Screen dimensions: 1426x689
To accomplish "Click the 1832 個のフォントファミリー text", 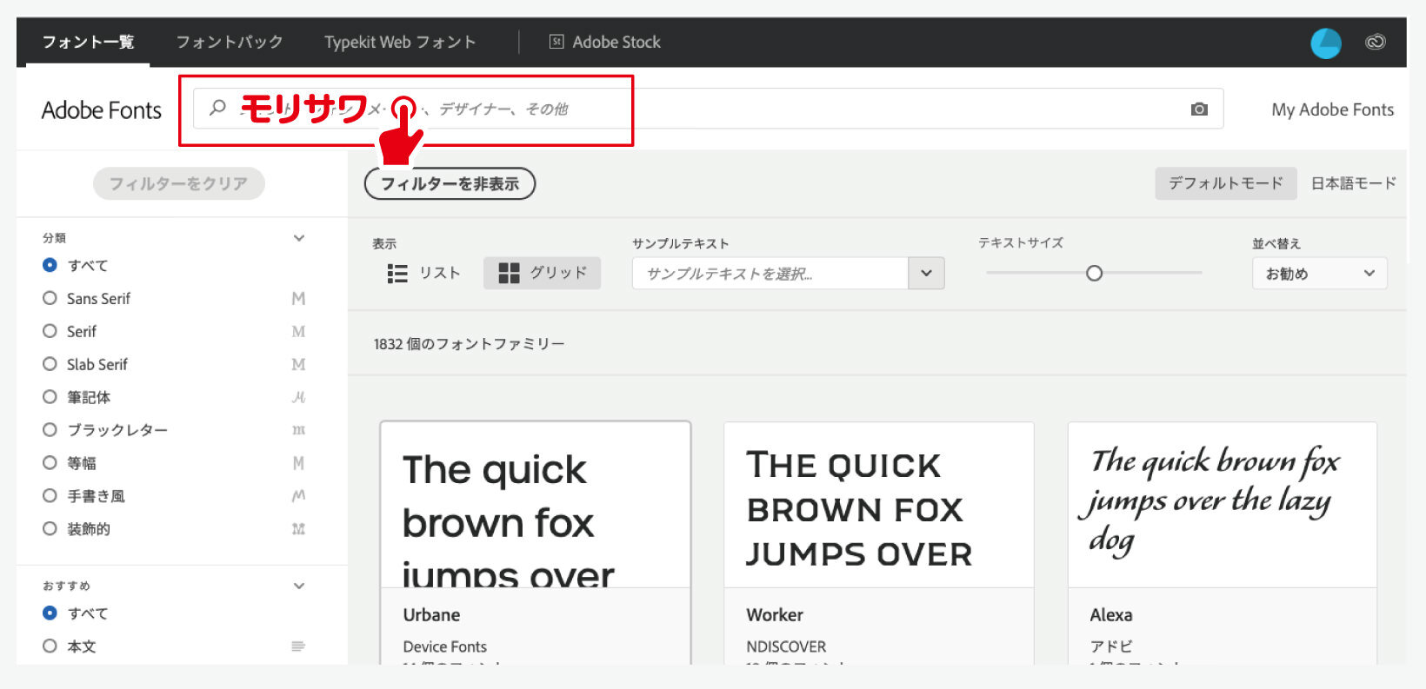I will [x=470, y=344].
